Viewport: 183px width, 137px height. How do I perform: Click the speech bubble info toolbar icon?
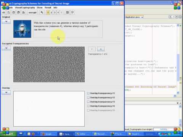point(72,13)
